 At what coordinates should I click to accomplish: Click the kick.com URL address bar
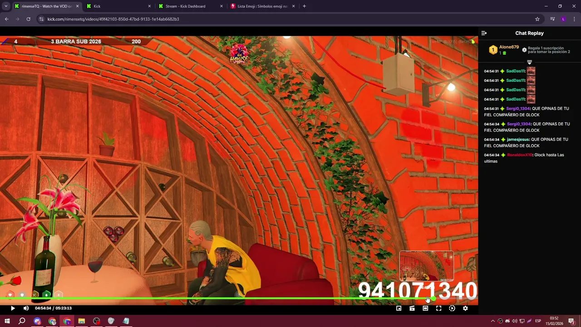pos(289,19)
